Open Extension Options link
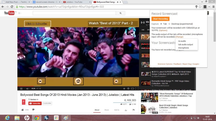Viewport: 216px width, 121px height. click(x=165, y=64)
